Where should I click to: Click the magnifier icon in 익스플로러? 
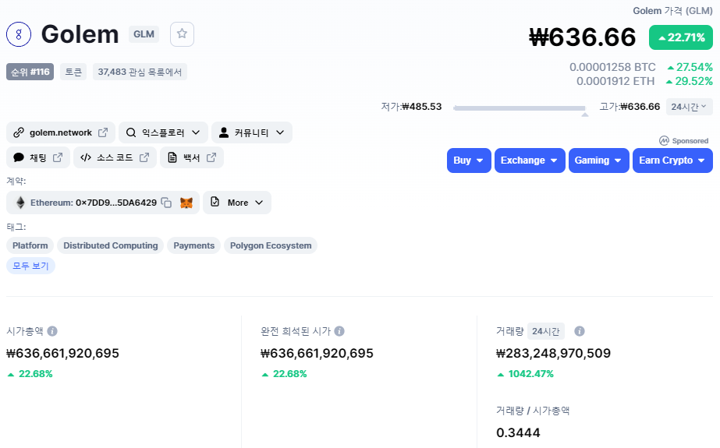[x=131, y=132]
